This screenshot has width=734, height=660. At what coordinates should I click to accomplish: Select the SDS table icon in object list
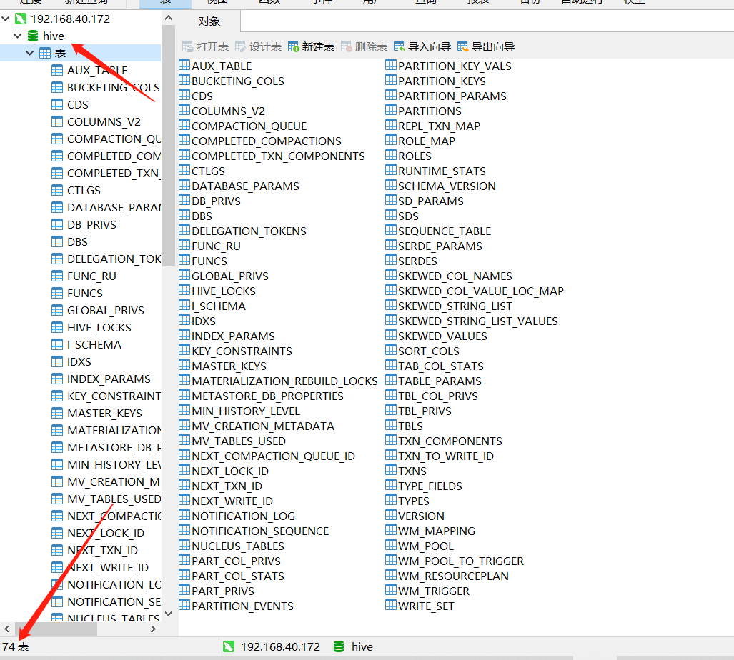coord(391,215)
